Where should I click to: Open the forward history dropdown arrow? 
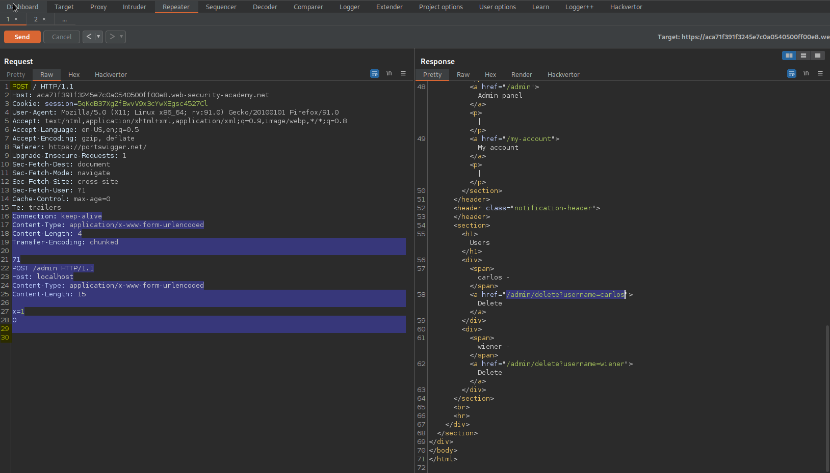point(121,37)
